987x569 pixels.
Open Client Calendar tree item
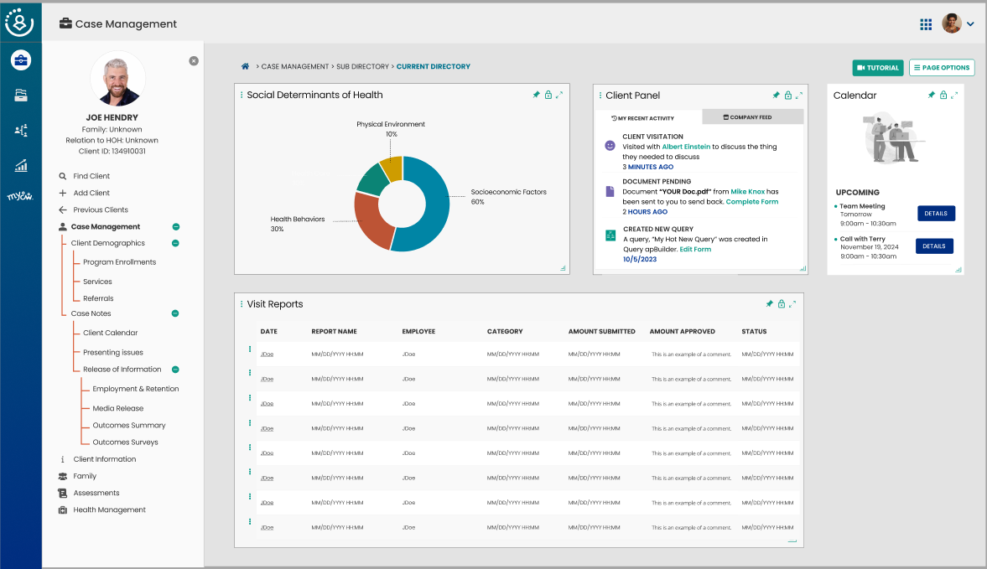(110, 334)
